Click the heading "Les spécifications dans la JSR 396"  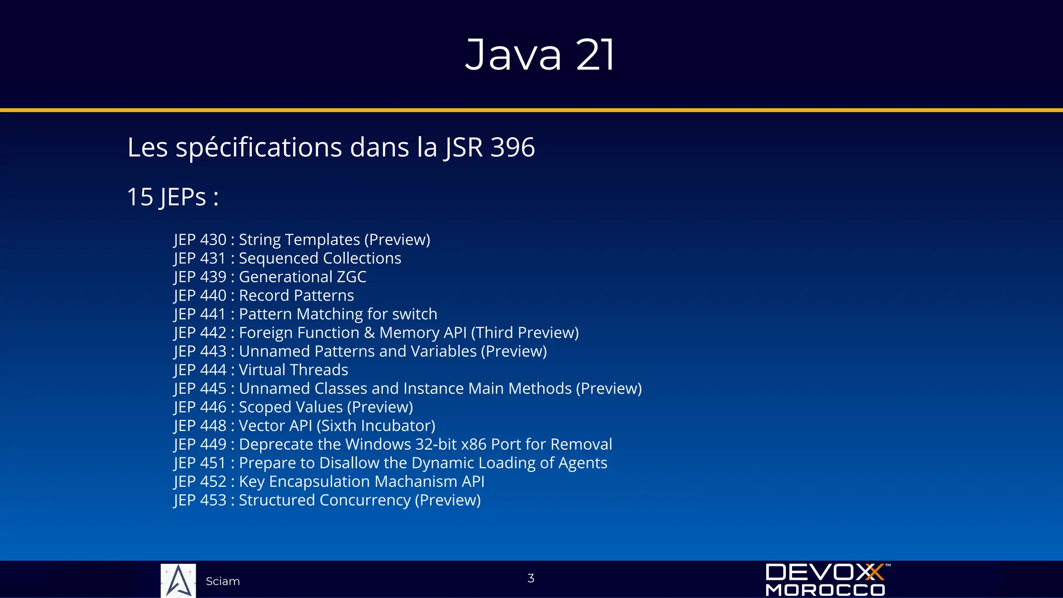click(x=331, y=147)
